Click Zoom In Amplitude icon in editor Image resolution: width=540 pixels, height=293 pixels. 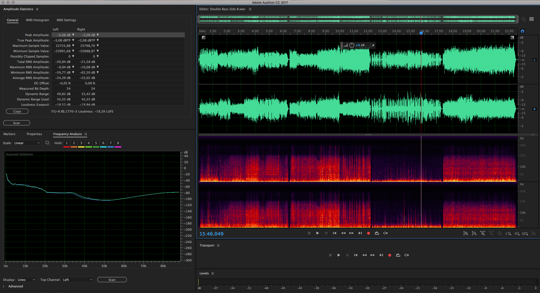466,233
